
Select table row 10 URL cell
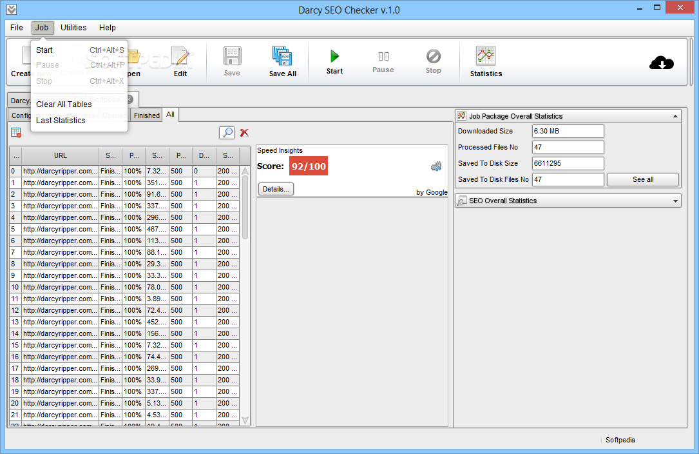click(60, 287)
